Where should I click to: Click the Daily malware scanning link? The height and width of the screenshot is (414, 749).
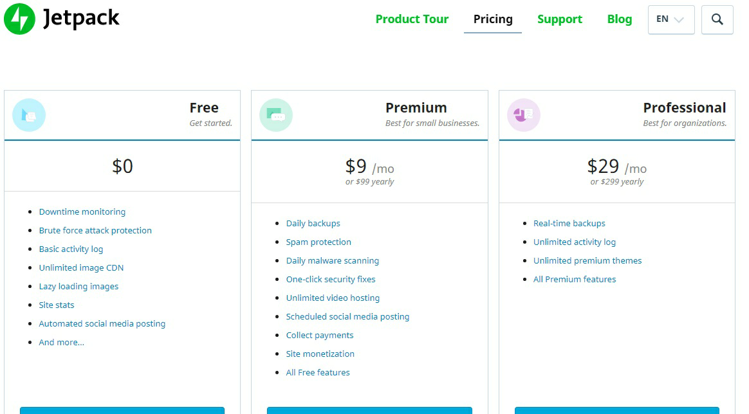[333, 260]
